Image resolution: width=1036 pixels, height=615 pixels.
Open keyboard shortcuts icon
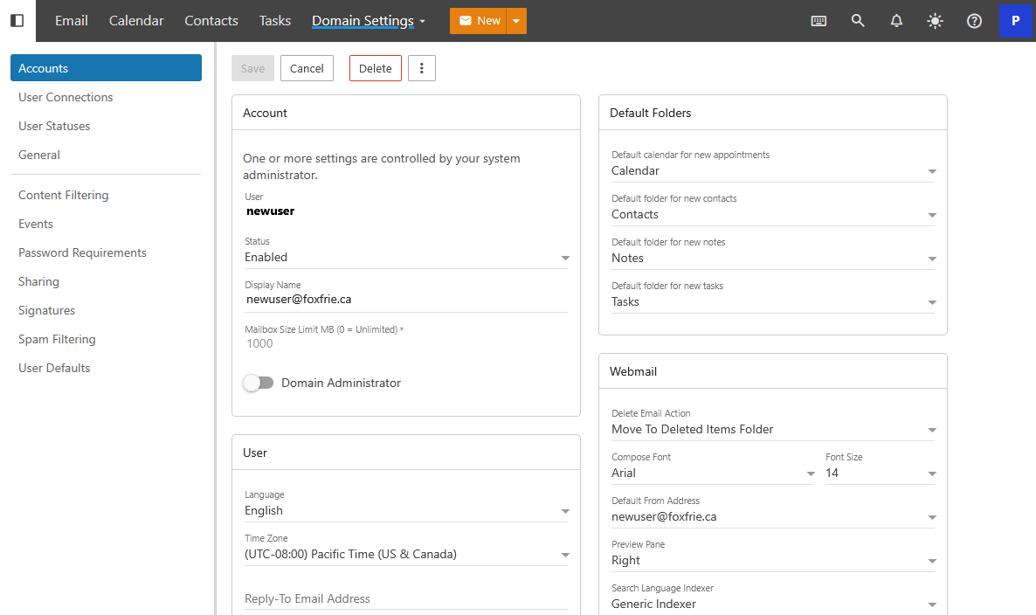(818, 21)
